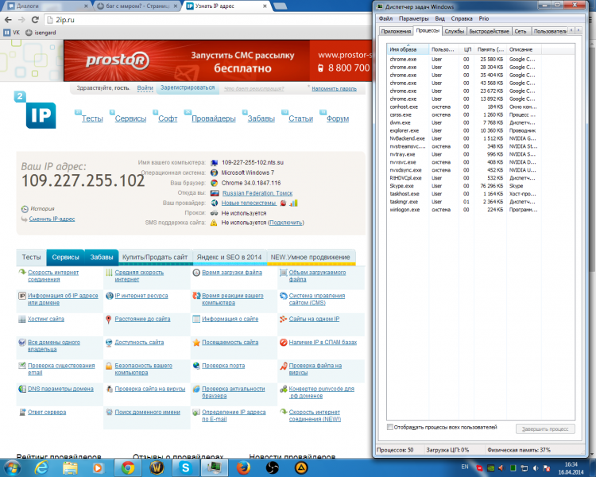The height and width of the screenshot is (477, 596).
Task: Open Проверка порта link
Action: pos(223,366)
